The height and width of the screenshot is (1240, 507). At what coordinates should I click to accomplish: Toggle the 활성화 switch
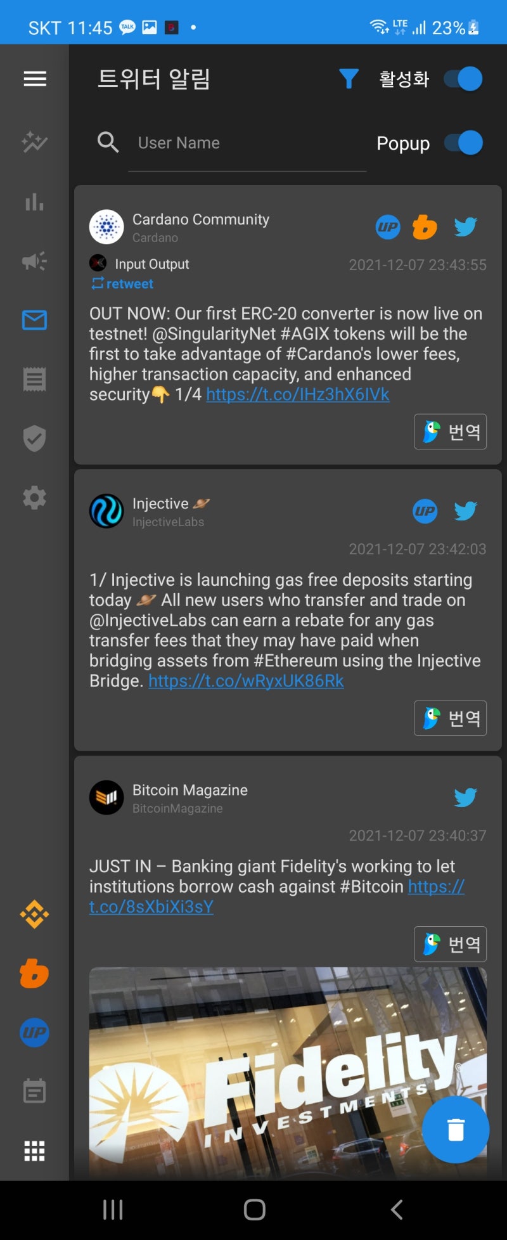pyautogui.click(x=463, y=79)
